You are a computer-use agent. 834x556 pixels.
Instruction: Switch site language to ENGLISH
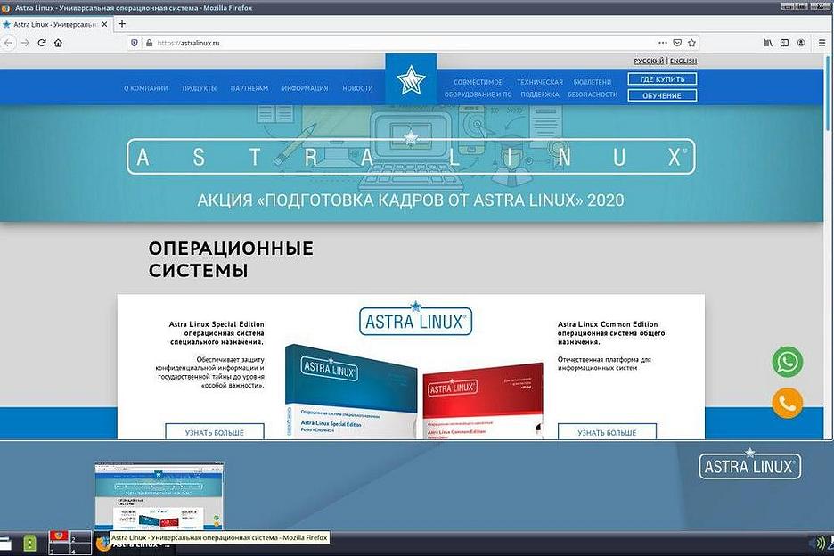pyautogui.click(x=683, y=61)
